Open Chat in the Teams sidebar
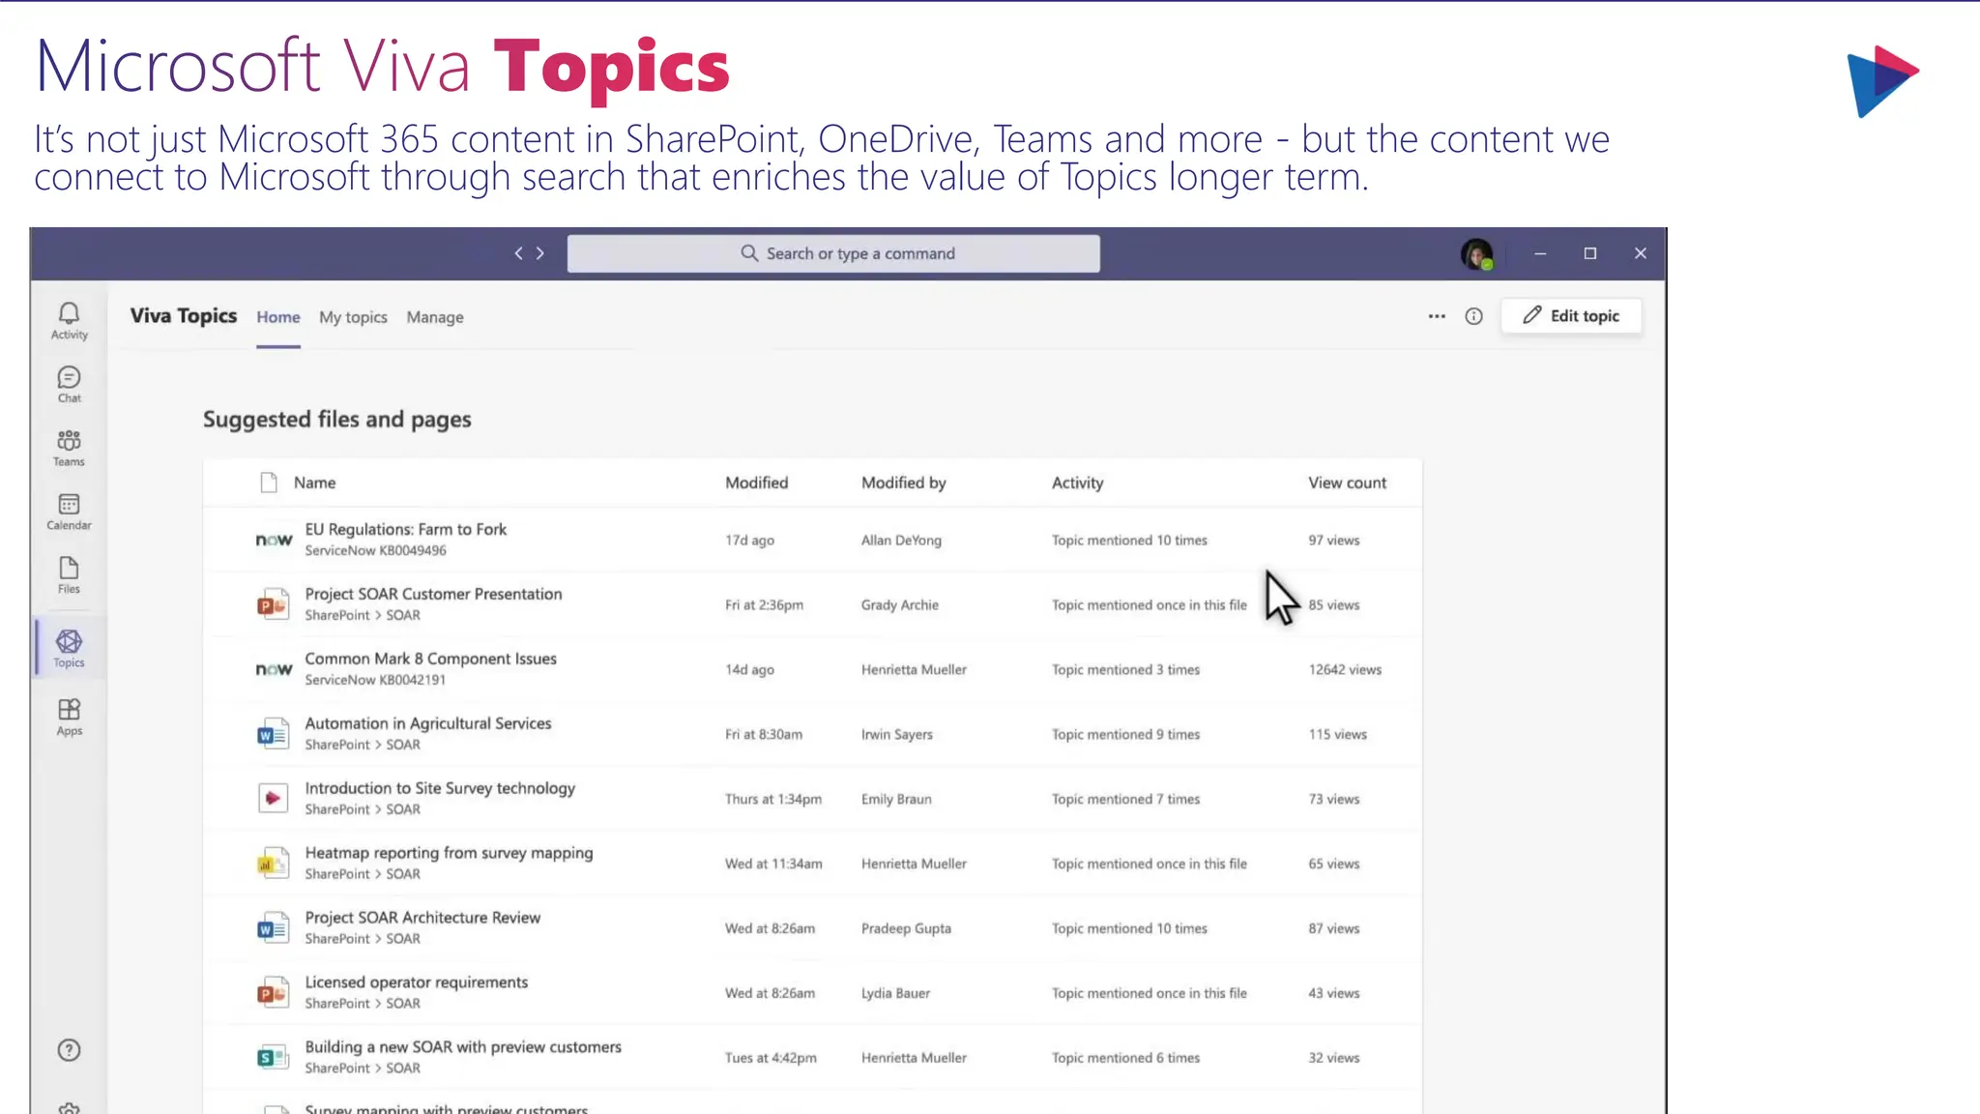The image size is (1980, 1114). pos(69,384)
